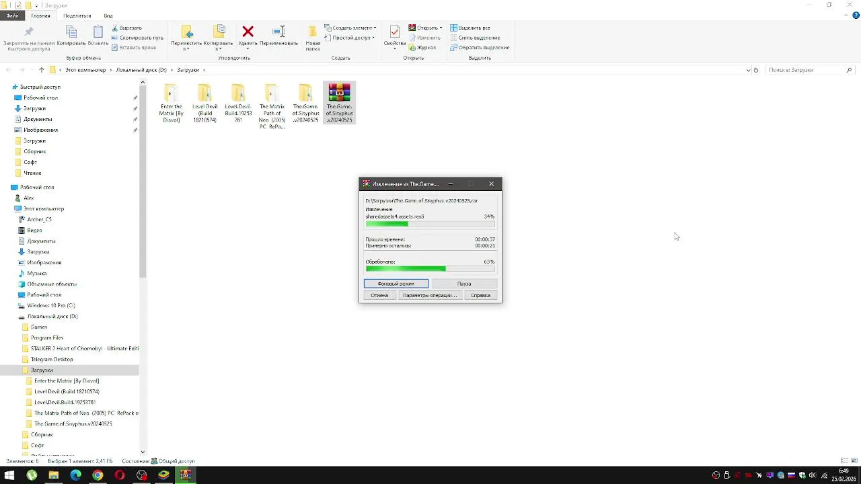Open the Help question mark icon
861x484 pixels.
[x=856, y=15]
